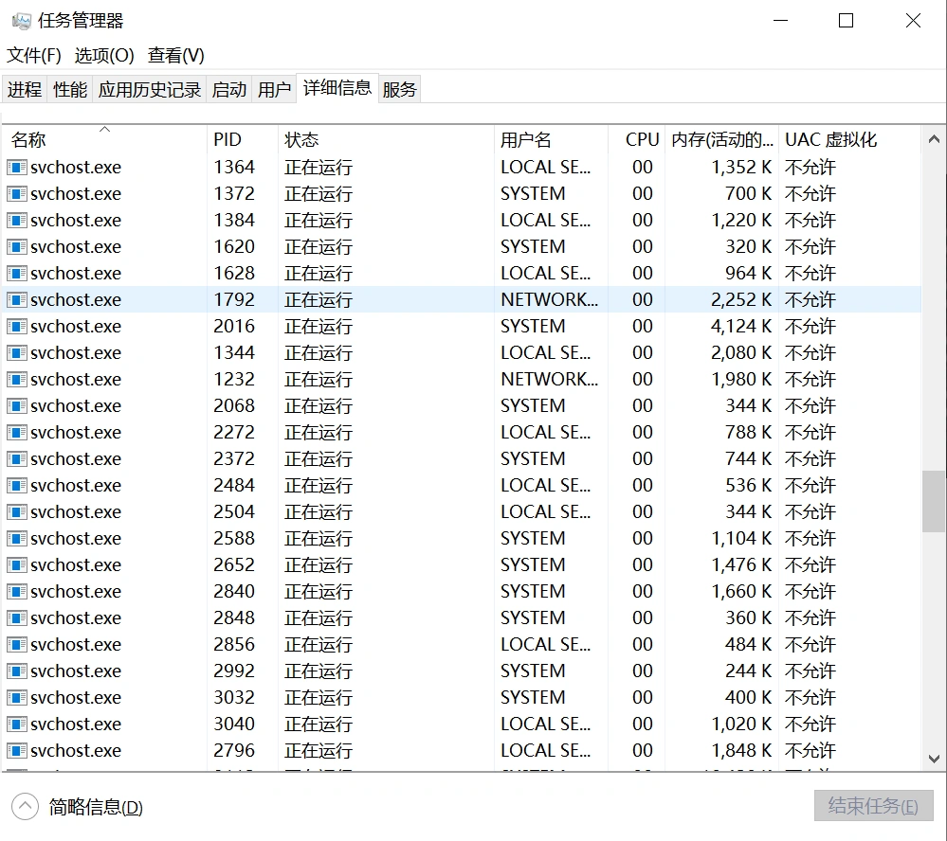
Task: Click the svchost.exe icon for PID 2588
Action: coord(17,539)
